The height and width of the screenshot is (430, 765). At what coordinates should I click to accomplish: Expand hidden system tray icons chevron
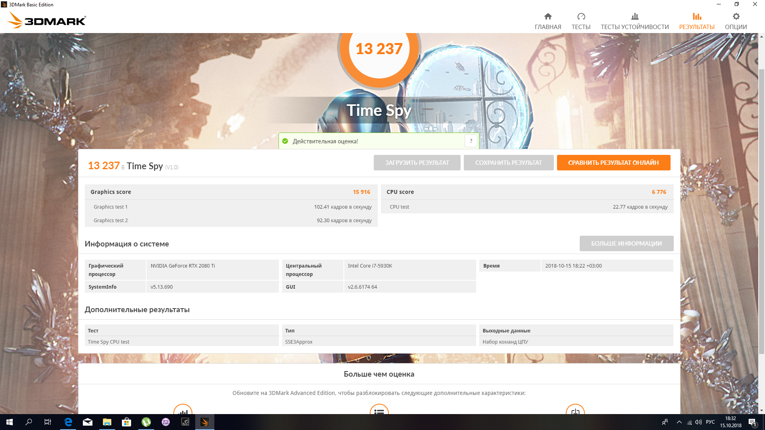pos(679,422)
